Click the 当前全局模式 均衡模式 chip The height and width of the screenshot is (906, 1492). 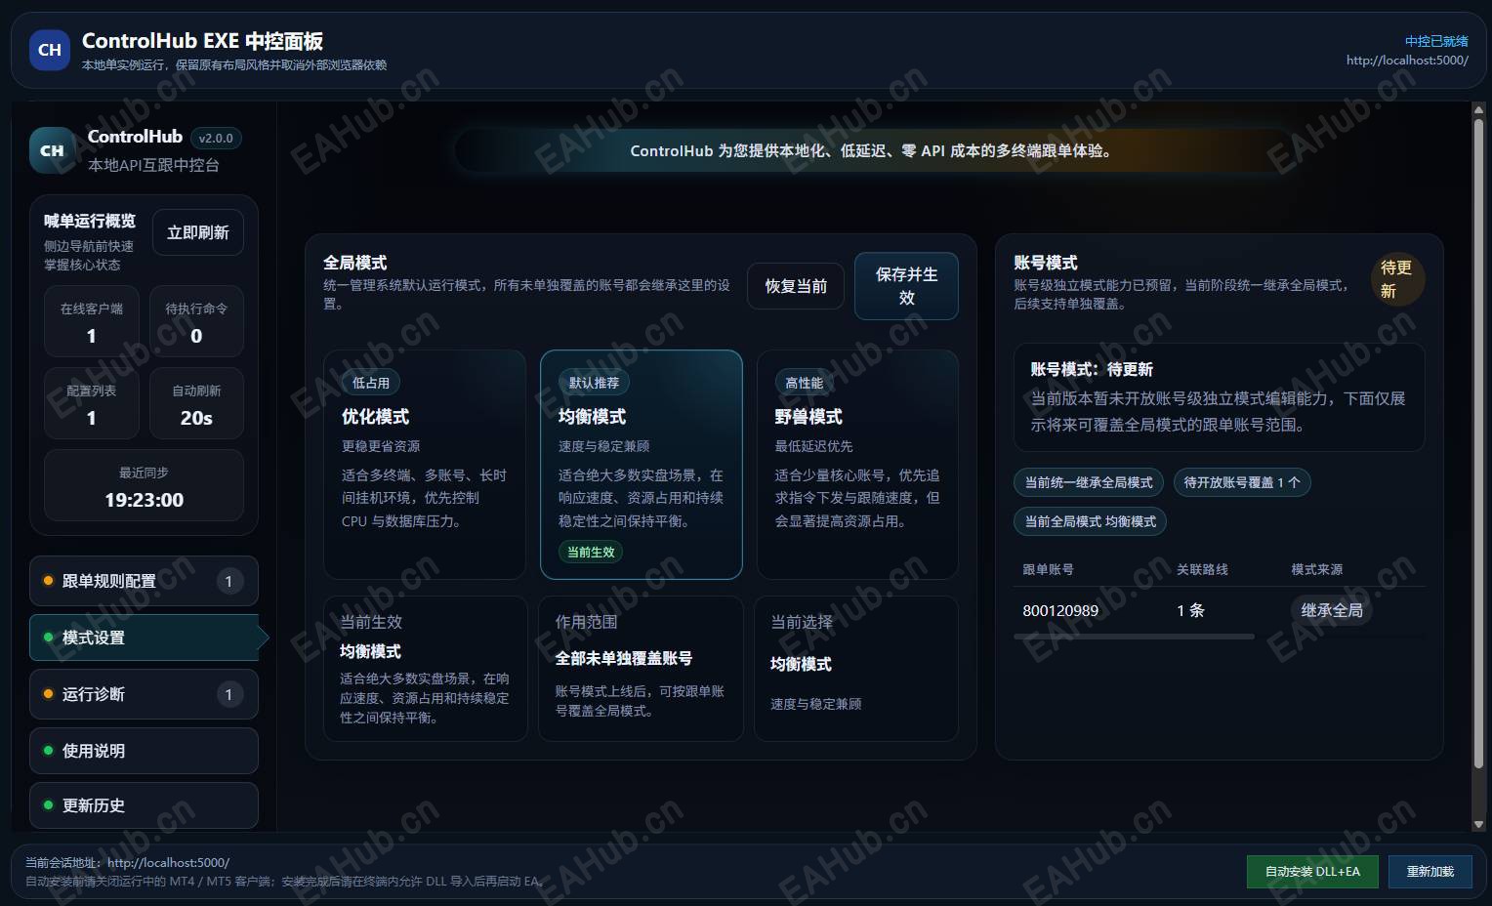(1091, 521)
